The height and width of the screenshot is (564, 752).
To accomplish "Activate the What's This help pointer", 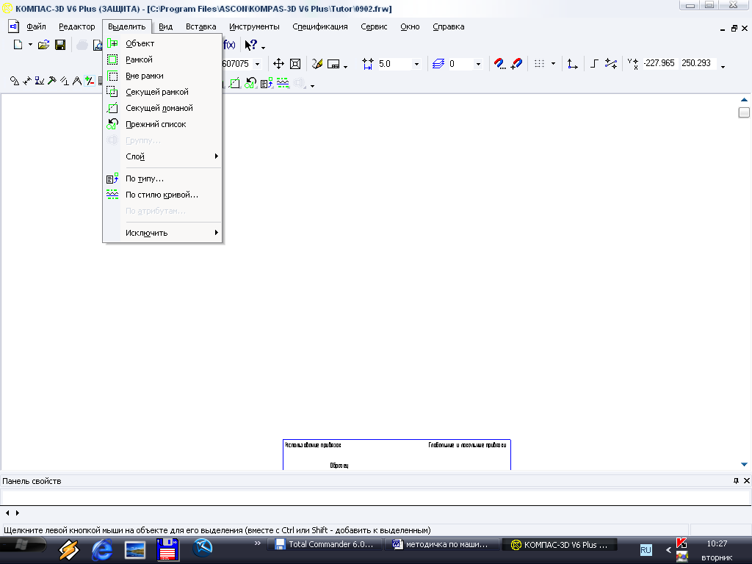I will [251, 45].
